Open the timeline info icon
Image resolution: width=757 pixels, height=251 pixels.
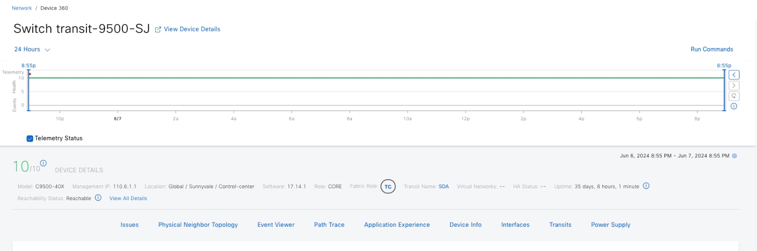[x=734, y=106]
